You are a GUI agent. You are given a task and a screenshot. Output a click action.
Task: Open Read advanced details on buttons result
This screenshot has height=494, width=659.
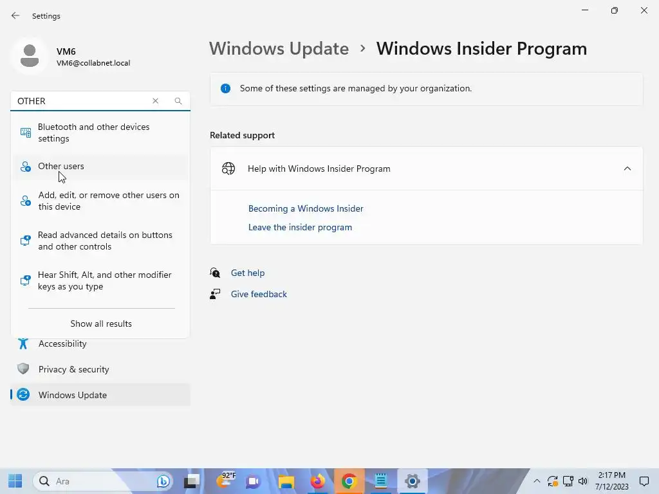pos(100,241)
